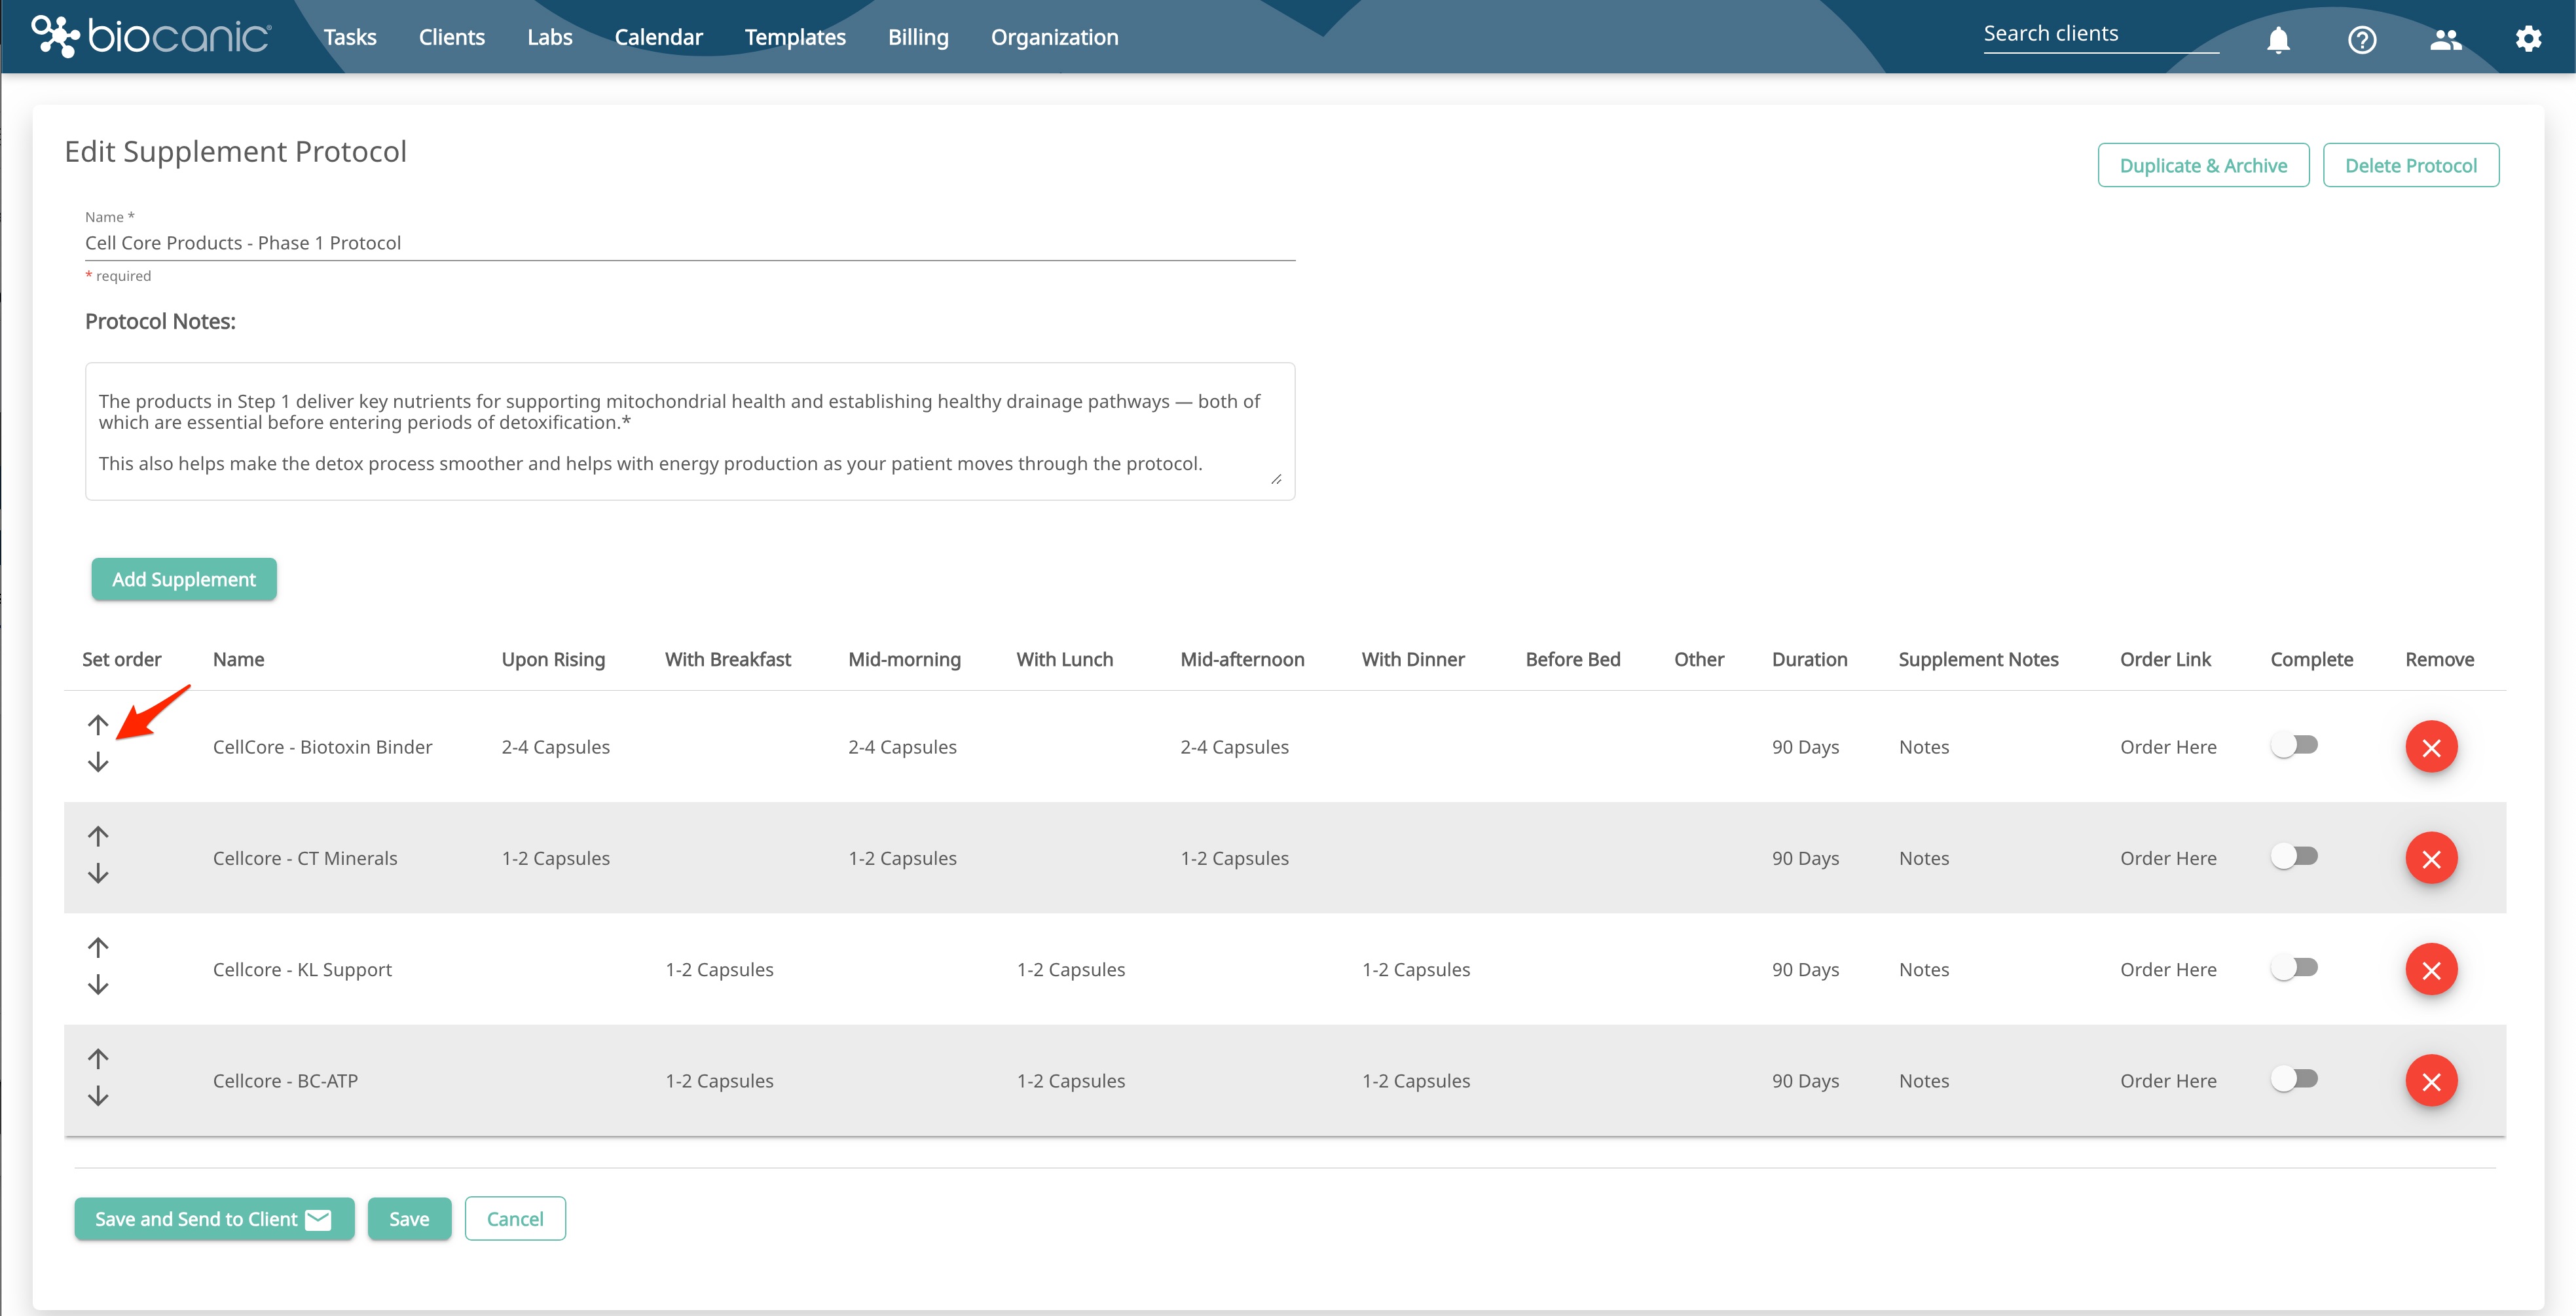Move Cellcore BC-ATP up one position
Screen dimensions: 2576x1316
98,1058
